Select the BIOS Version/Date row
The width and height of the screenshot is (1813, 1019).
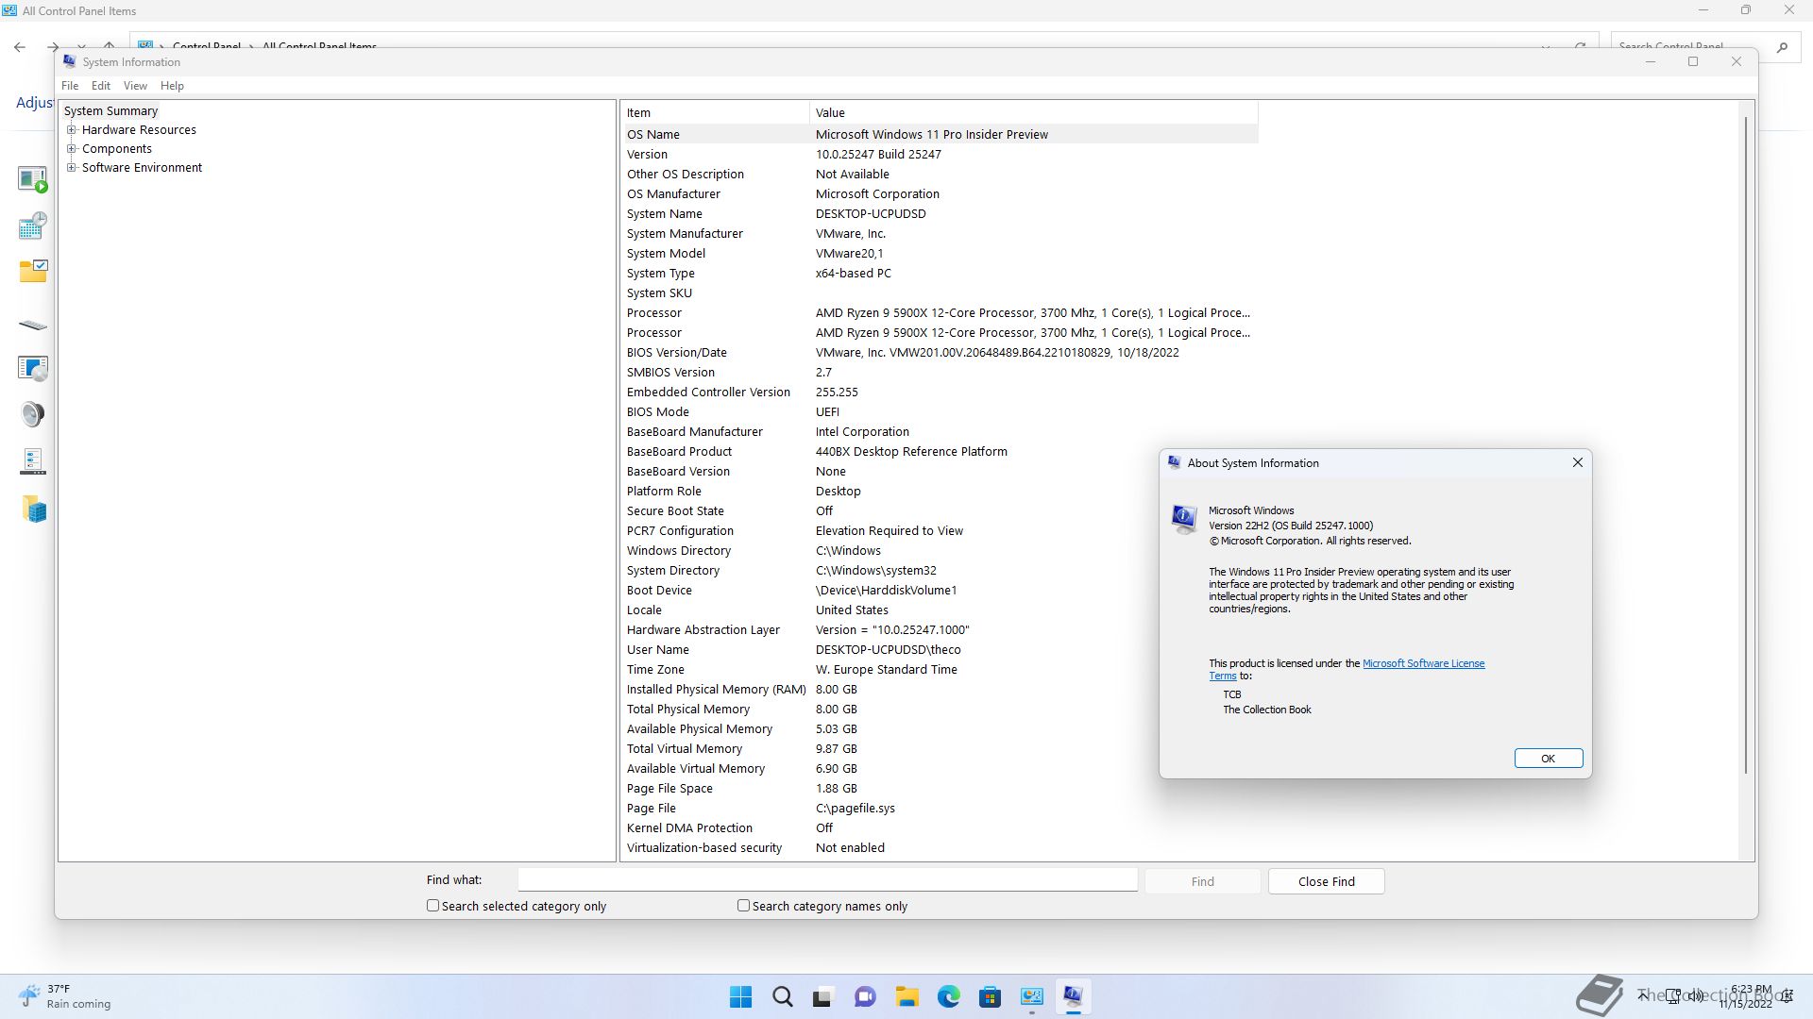(x=940, y=352)
